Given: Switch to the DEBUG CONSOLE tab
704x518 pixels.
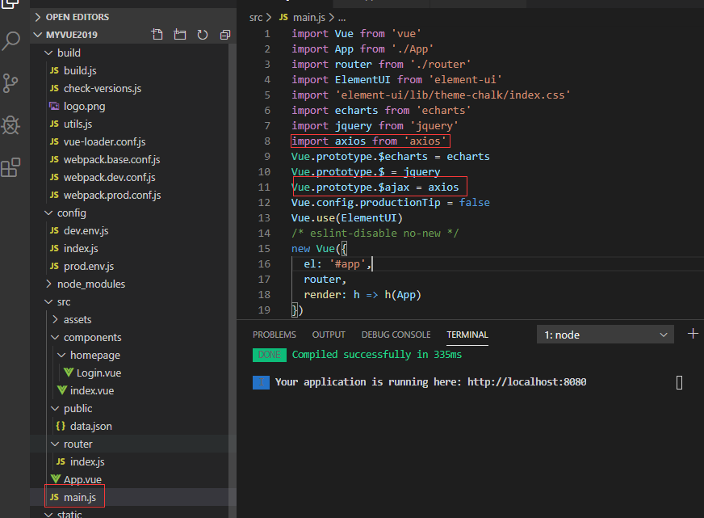Looking at the screenshot, I should [396, 335].
